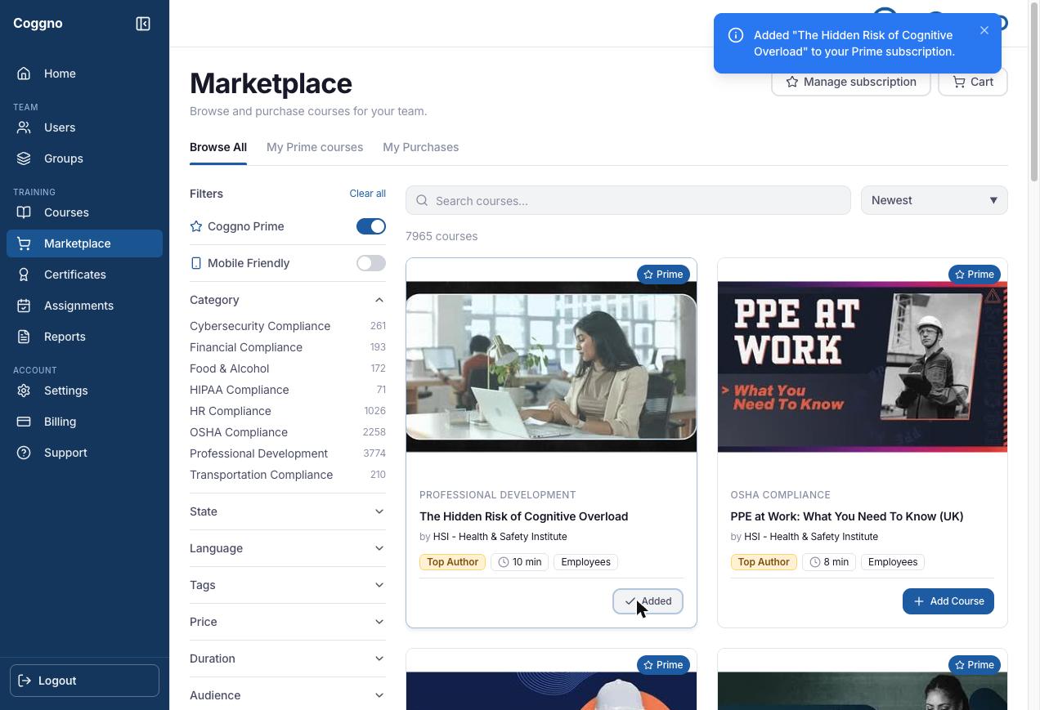The width and height of the screenshot is (1040, 710).
Task: Click the Logout button
Action: coord(85,681)
